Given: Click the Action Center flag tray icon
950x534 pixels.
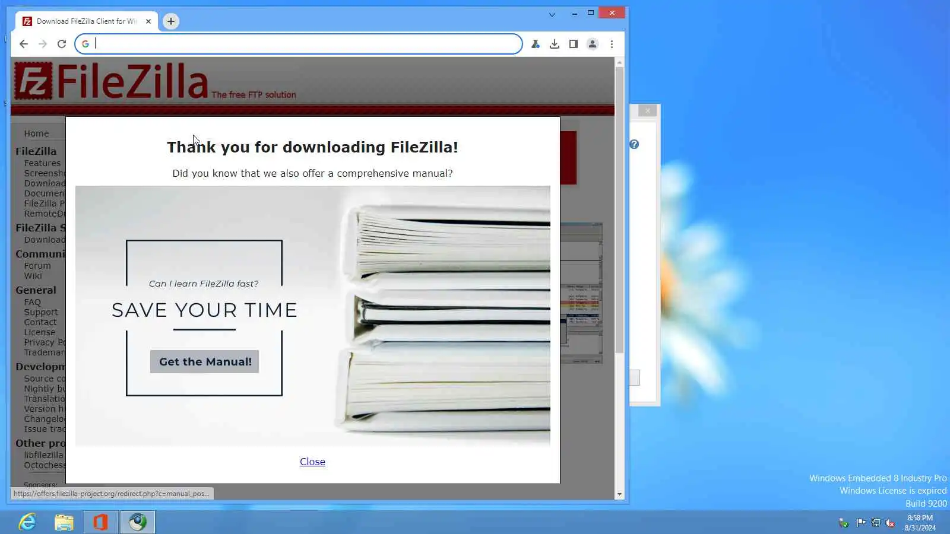Looking at the screenshot, I should tap(860, 523).
